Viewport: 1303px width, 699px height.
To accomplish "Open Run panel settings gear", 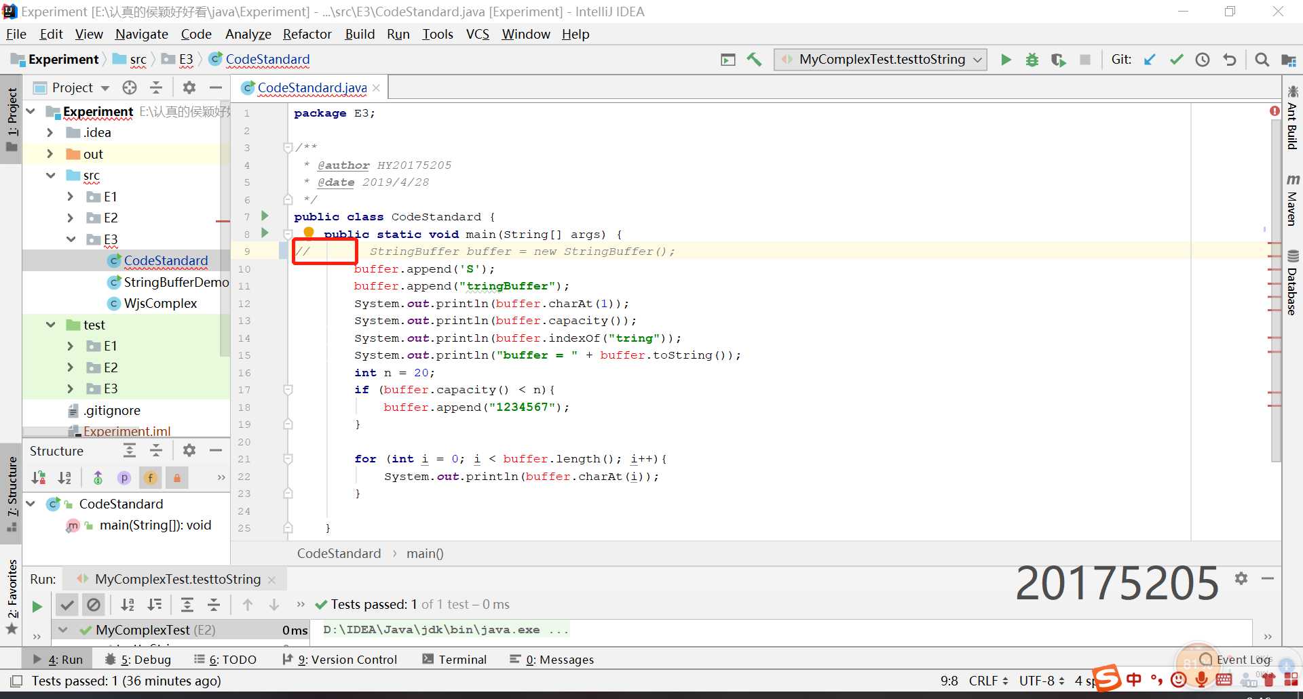I will (1241, 578).
